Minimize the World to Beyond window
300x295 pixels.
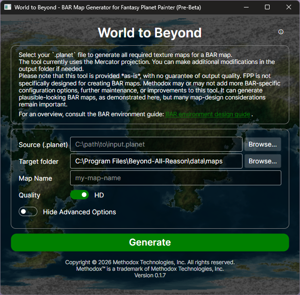tap(246, 7)
